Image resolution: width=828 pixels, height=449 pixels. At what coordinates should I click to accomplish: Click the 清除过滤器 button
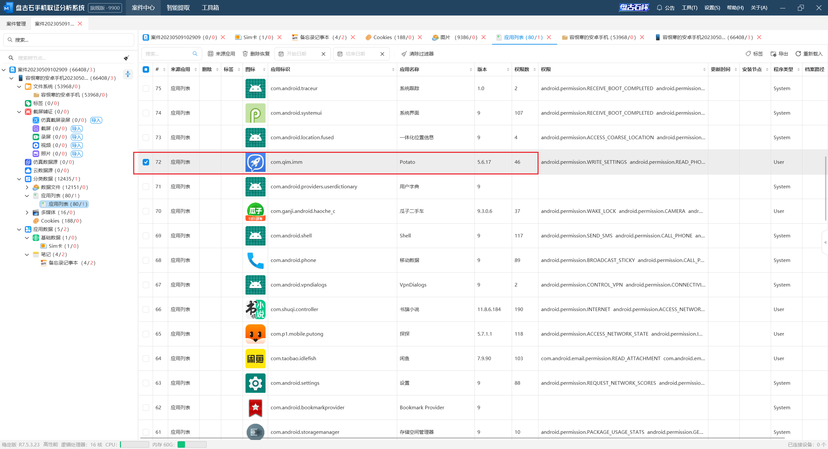418,54
